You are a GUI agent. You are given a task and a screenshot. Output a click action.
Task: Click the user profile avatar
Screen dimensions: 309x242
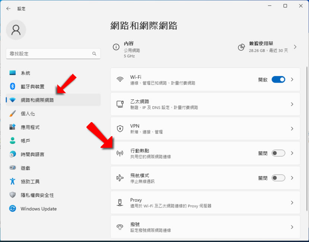click(x=16, y=30)
